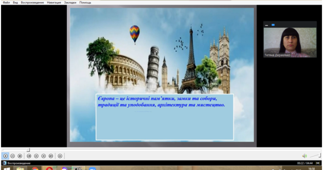Click the seek bar thumb
Screen dimensions: 323x170
click(28, 150)
